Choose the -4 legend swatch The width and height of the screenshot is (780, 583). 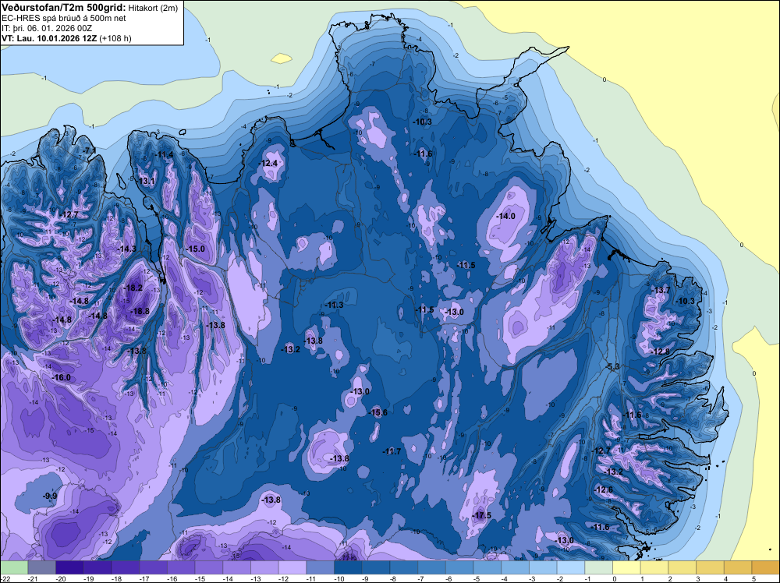(x=516, y=567)
